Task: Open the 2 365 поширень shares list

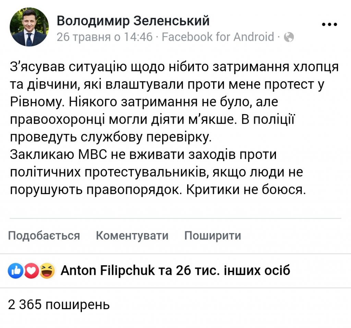Action: [59, 305]
